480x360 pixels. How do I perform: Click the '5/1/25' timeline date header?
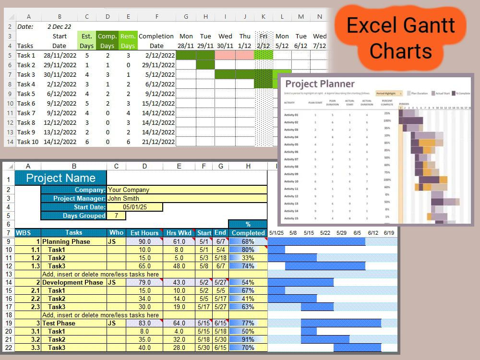coord(276,233)
